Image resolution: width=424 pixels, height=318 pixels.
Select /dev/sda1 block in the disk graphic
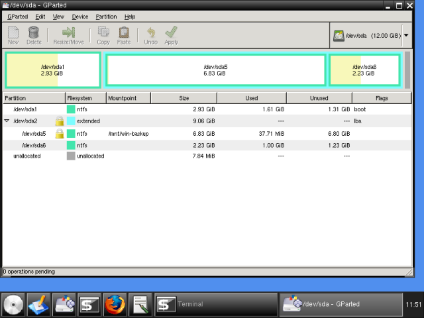click(53, 70)
